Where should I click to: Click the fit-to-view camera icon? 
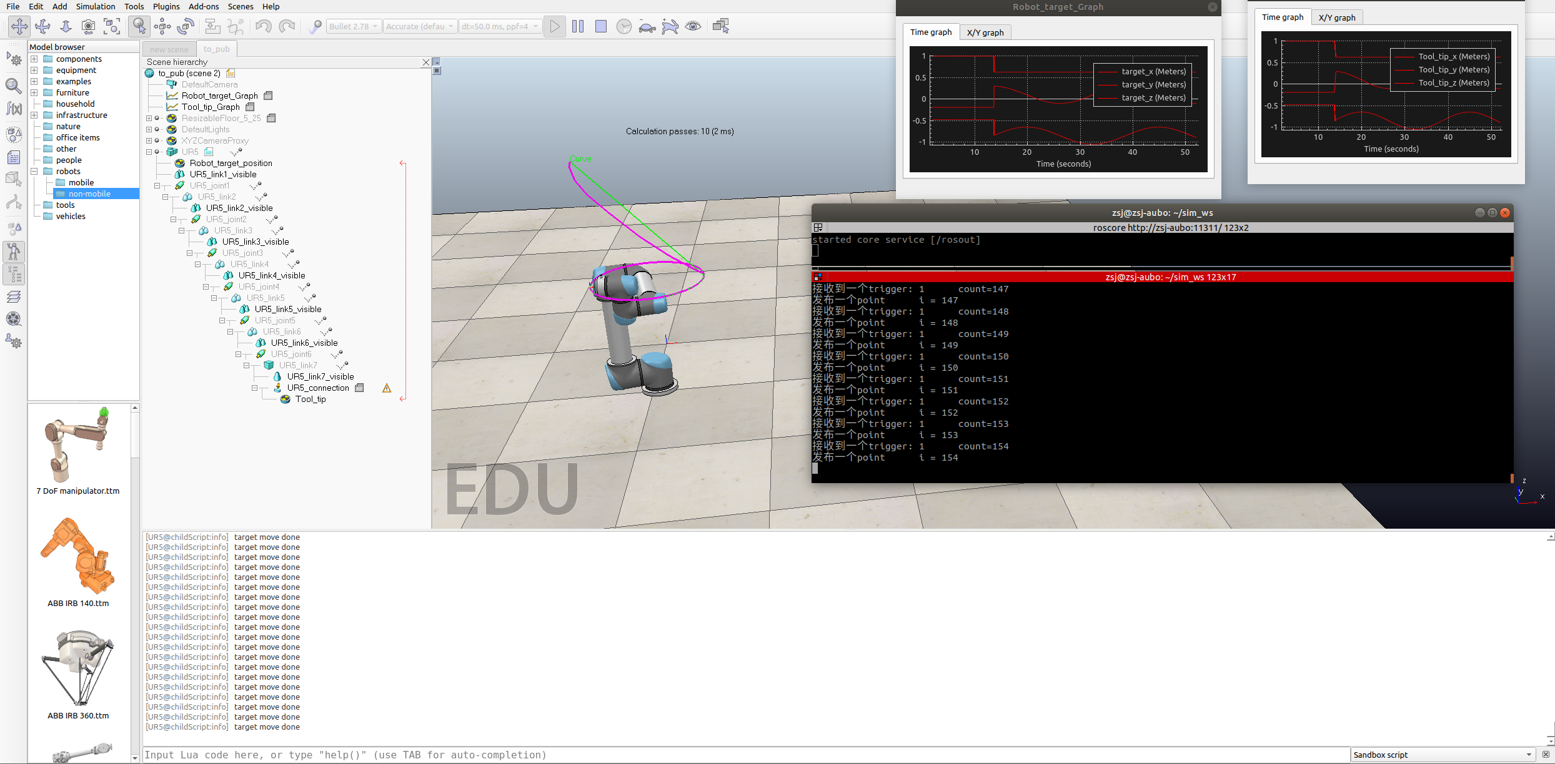click(112, 26)
